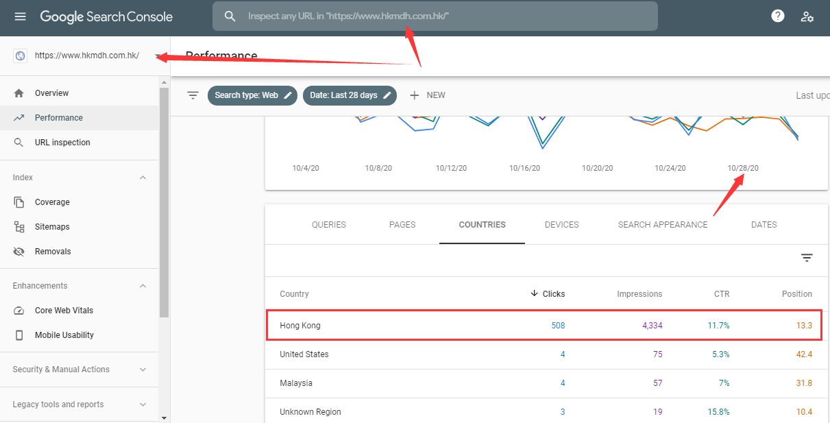Click the 10/16/20 chart date label

pyautogui.click(x=524, y=168)
